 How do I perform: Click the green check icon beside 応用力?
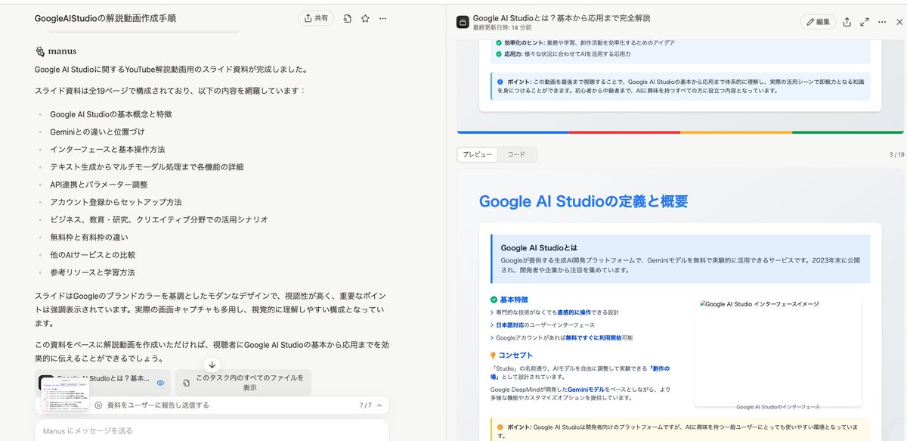(x=498, y=54)
